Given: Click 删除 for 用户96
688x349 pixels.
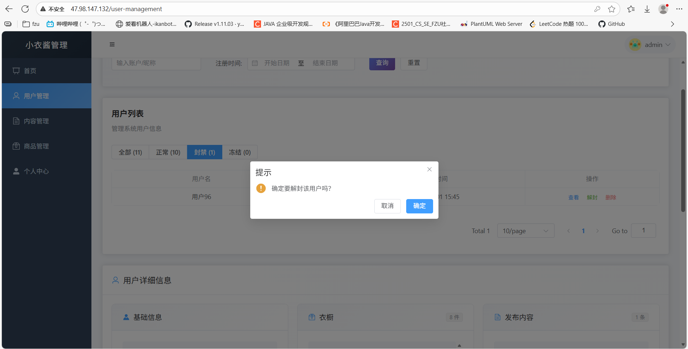Looking at the screenshot, I should click(x=611, y=197).
